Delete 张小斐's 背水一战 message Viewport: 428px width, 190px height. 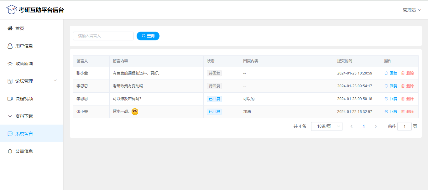407,112
